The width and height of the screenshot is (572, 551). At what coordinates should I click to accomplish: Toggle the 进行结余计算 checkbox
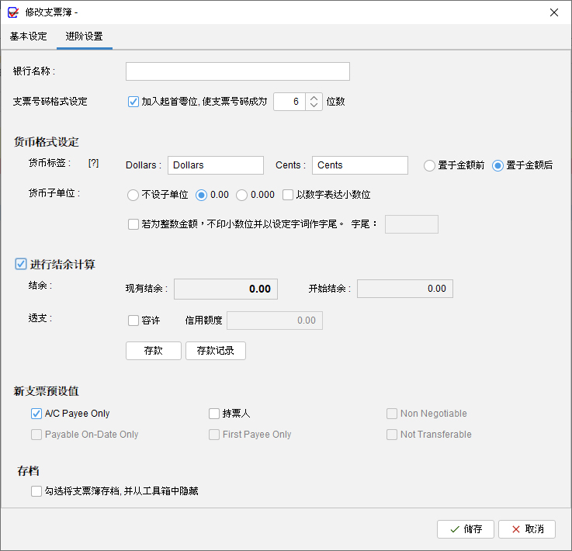(x=21, y=264)
